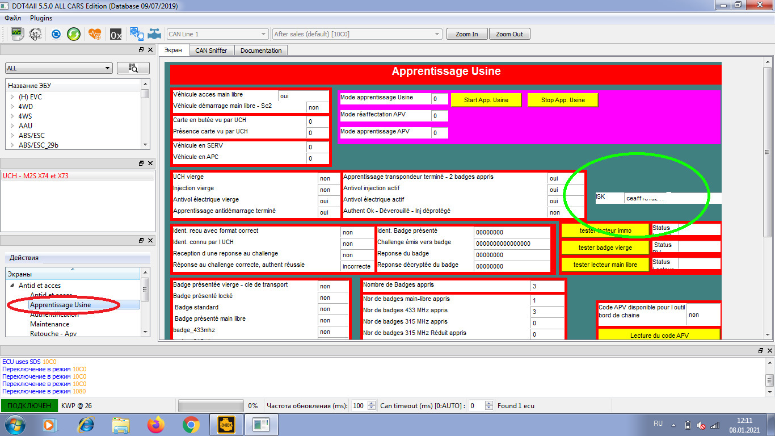
Task: Click the green circular refresh icon
Action: pyautogui.click(x=74, y=34)
